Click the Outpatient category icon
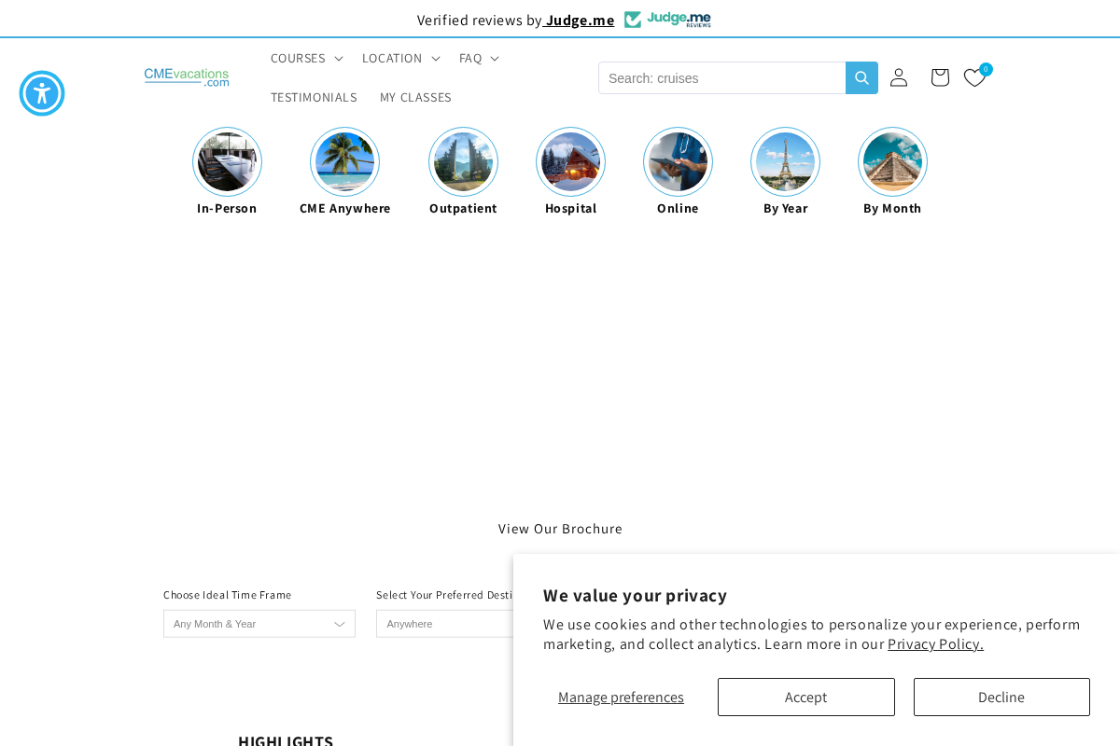 (x=463, y=161)
